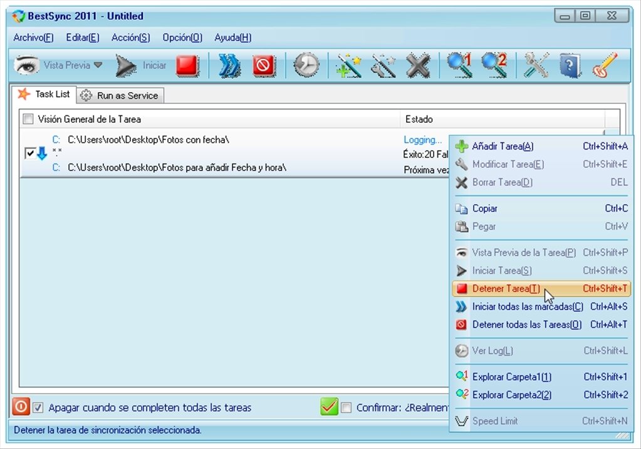The height and width of the screenshot is (449, 641).
Task: Open the Vista Previa dropdown arrow
Action: pos(98,65)
